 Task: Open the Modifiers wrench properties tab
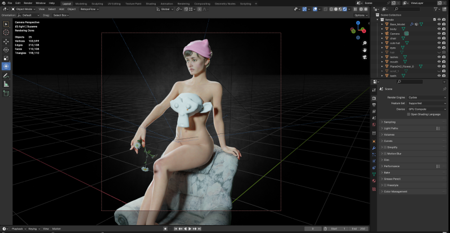[374, 147]
